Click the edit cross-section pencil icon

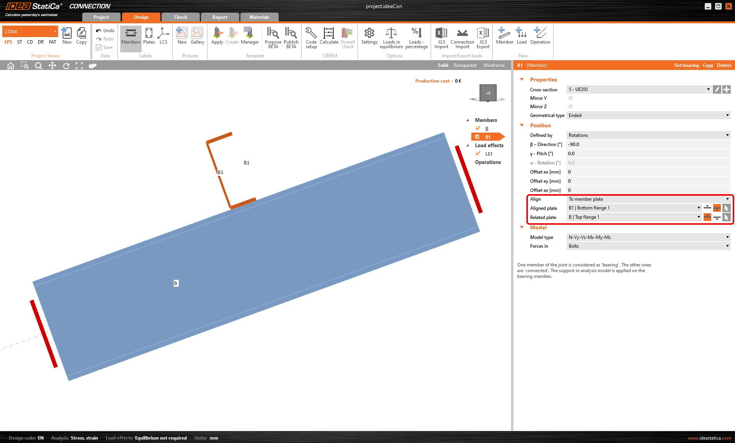click(717, 89)
